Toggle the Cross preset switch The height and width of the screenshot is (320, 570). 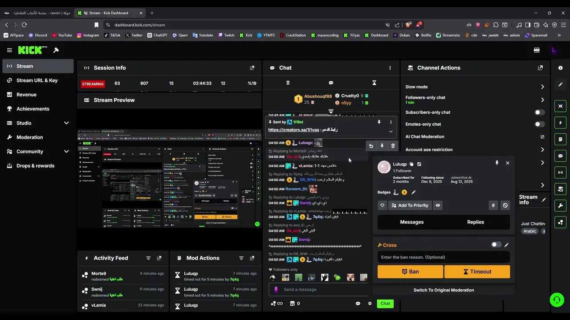pos(496,245)
